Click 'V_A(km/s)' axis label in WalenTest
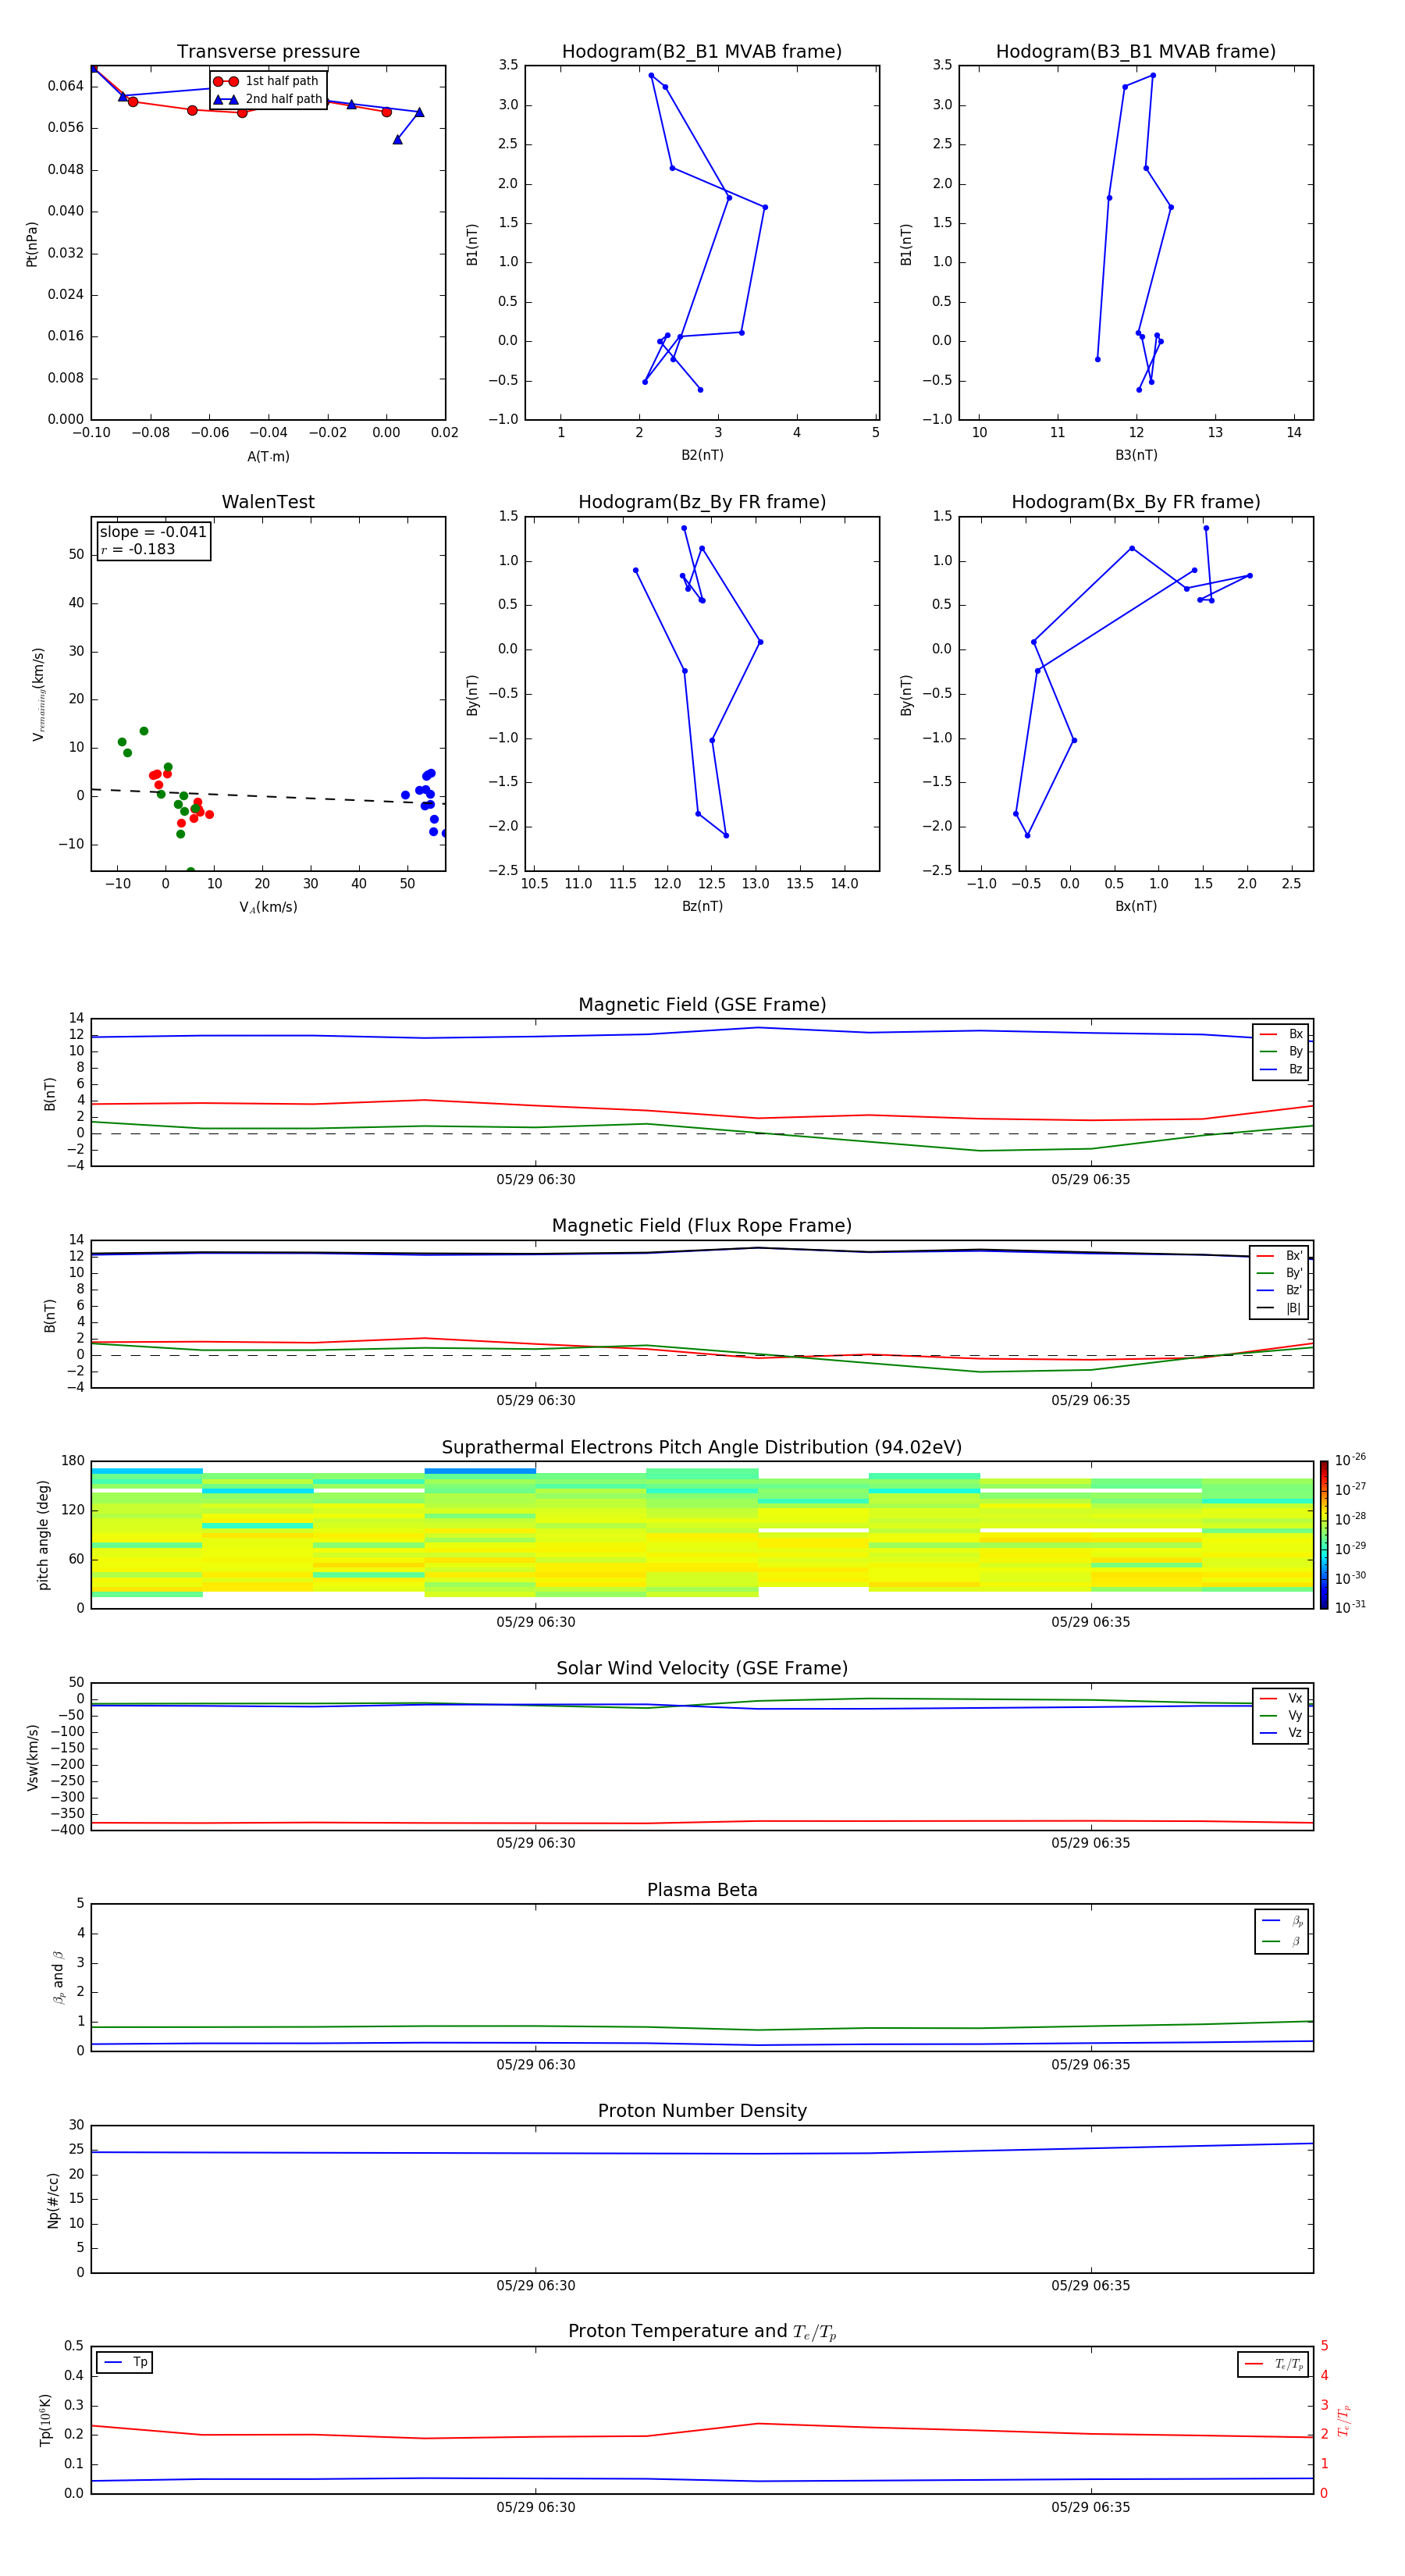The image size is (1405, 2576). point(268,907)
